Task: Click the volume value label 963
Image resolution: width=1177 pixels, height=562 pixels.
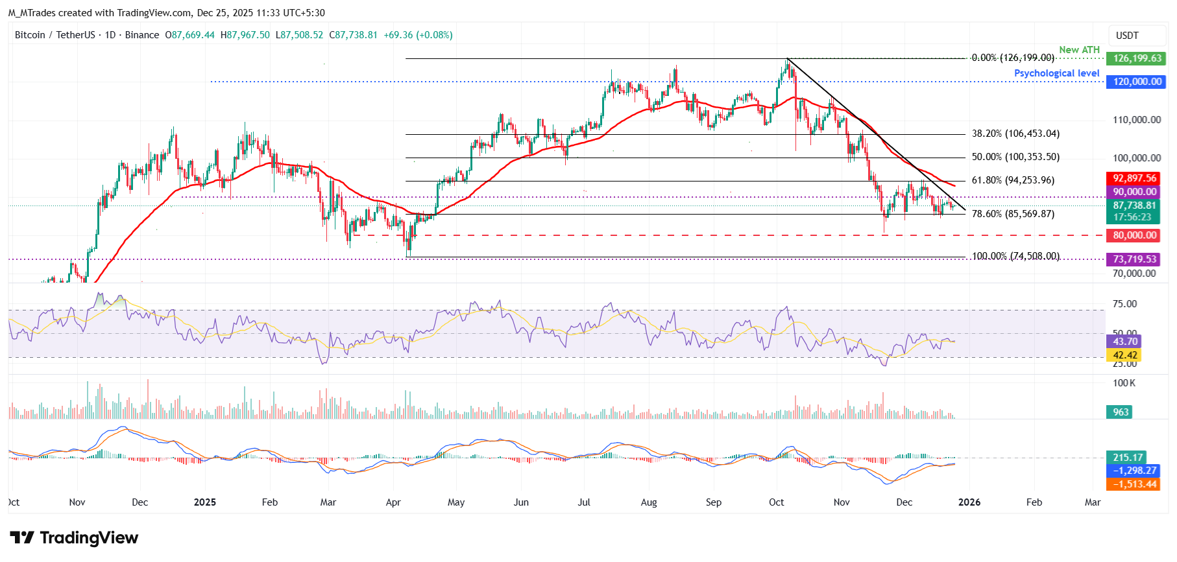Action: point(1121,412)
